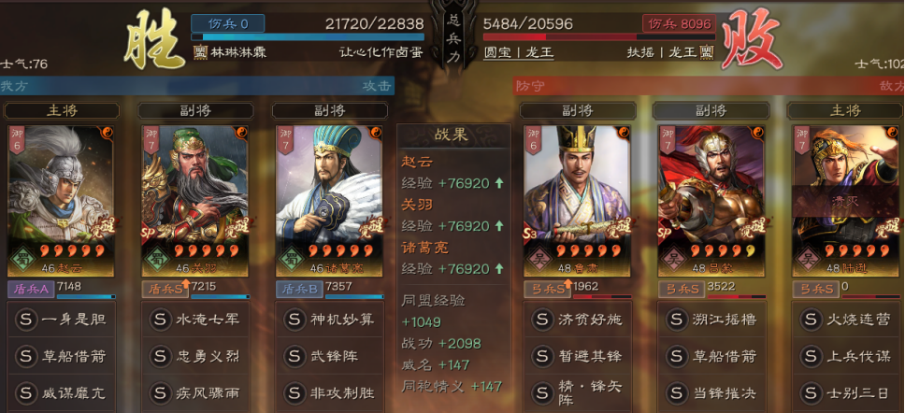Click the yin-yang icon on Zhao Yun's card

[x=108, y=132]
